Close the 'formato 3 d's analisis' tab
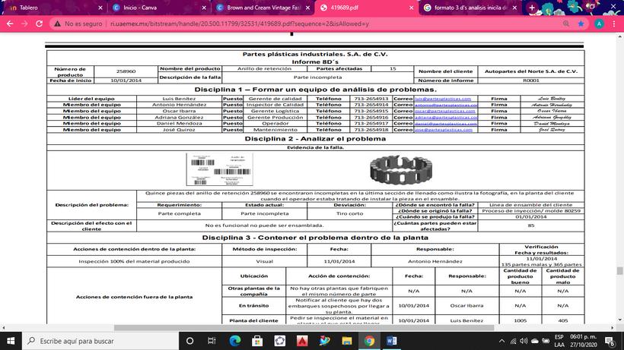 (515, 8)
